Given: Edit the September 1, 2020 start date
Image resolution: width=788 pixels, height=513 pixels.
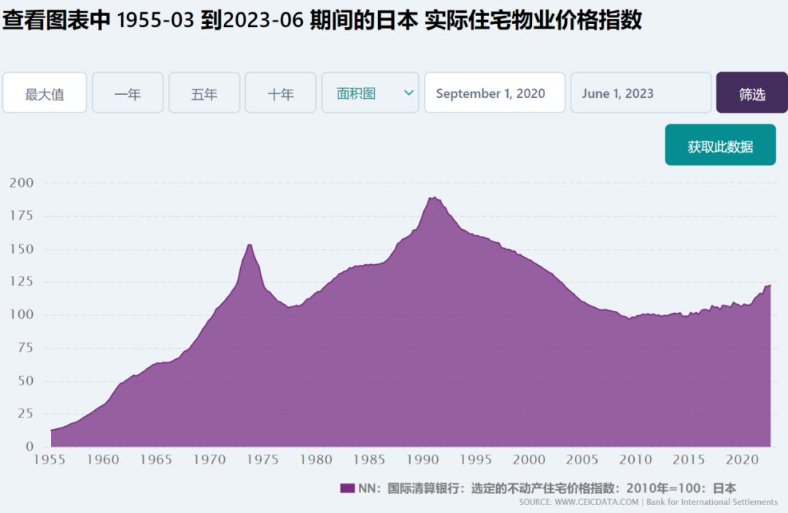Looking at the screenshot, I should [495, 93].
